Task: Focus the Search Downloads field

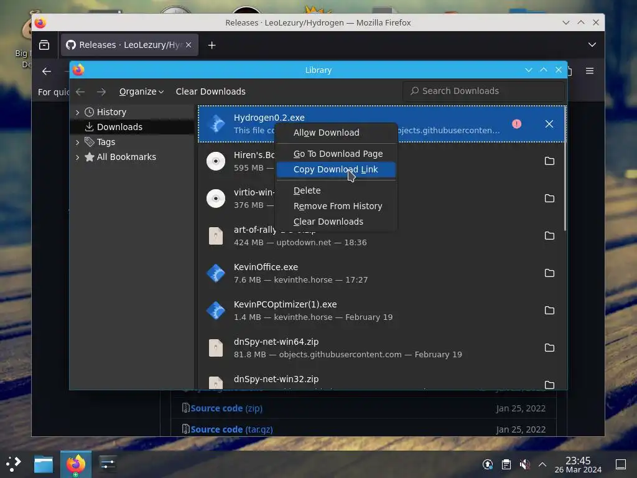Action: tap(483, 91)
